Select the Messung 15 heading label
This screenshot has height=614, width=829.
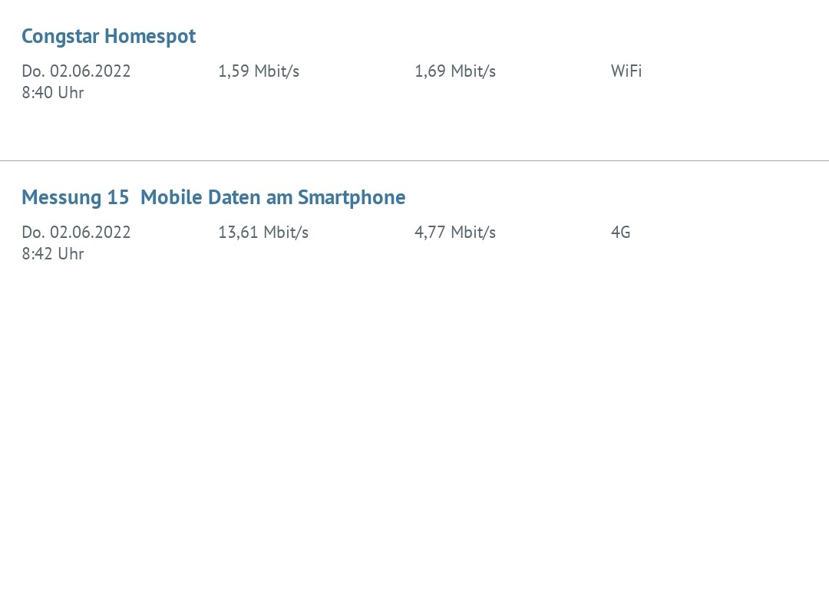[75, 197]
